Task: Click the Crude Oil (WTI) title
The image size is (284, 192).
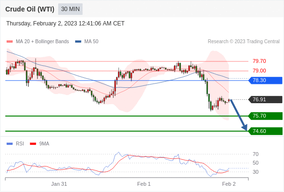Action: click(x=30, y=9)
